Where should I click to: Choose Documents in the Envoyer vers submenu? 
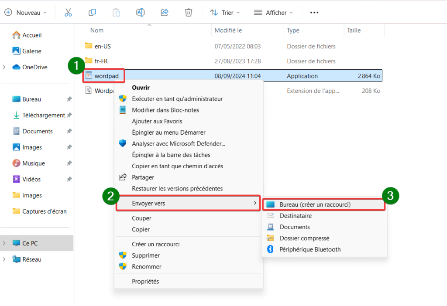324,227
